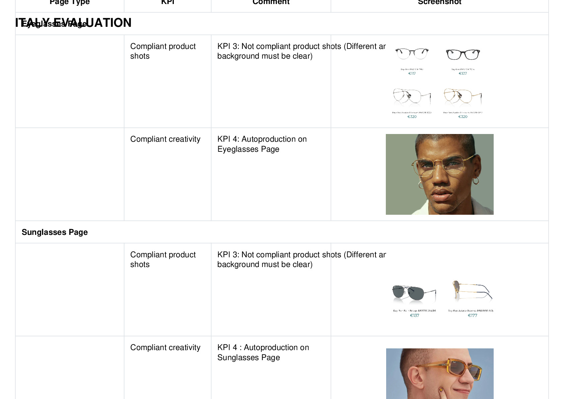The image size is (564, 399).
Task: Open the photo of man in orange sunglasses
Action: 439,374
